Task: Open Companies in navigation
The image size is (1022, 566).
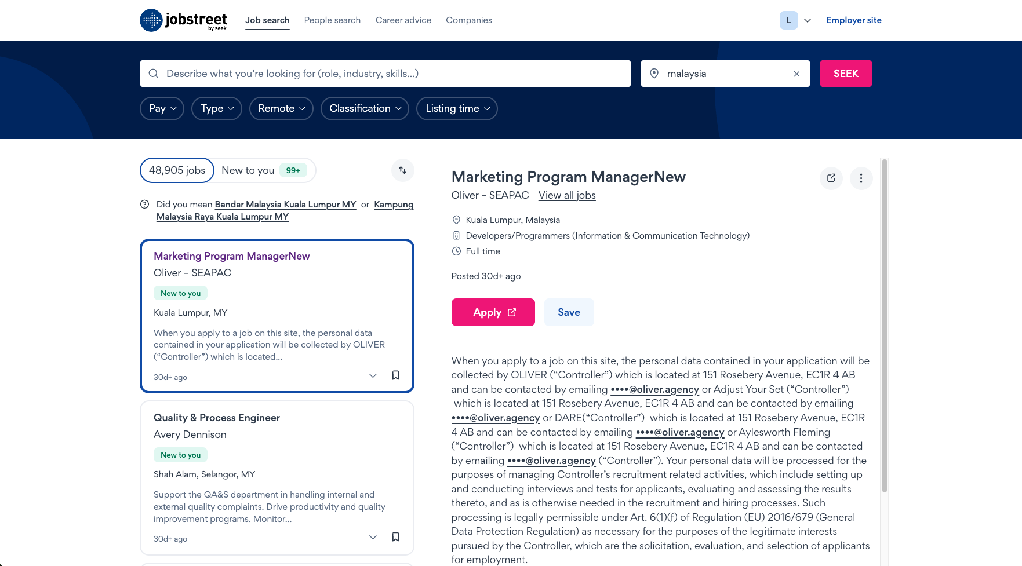Action: [469, 20]
